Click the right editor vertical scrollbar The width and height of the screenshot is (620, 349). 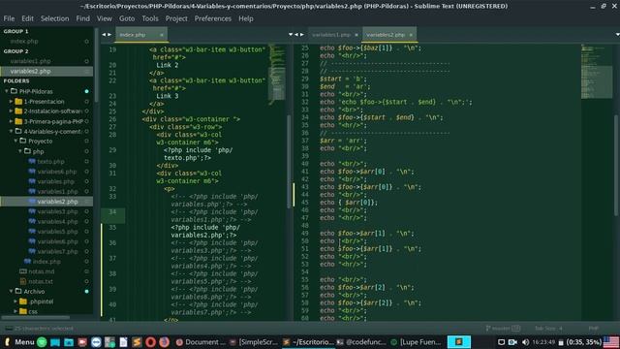(616, 166)
